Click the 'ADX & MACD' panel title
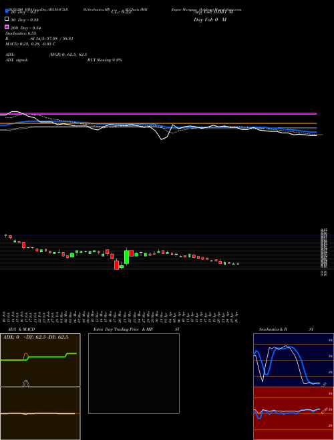The height and width of the screenshot is (440, 334). tap(21, 329)
